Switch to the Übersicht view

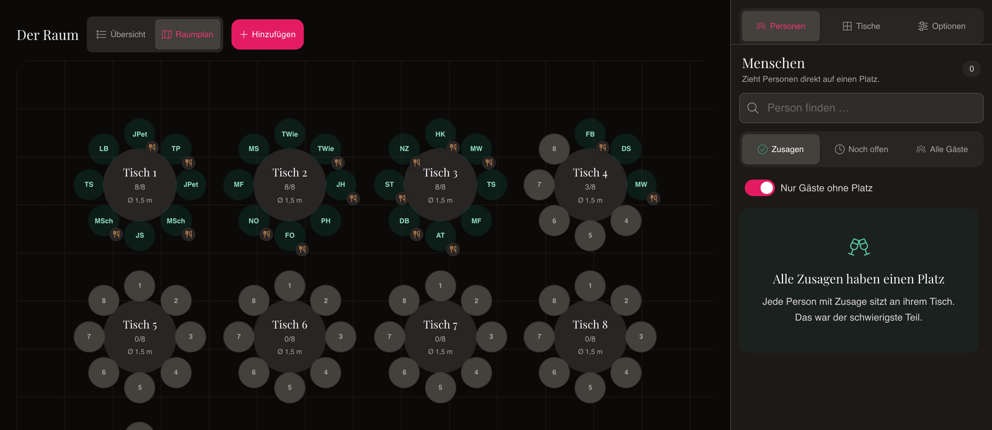click(121, 35)
